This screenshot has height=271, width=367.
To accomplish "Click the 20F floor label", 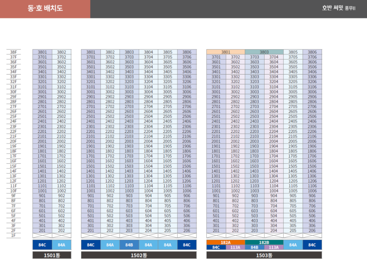I will (x=14, y=141).
